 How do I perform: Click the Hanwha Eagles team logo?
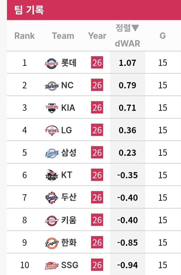tap(52, 243)
